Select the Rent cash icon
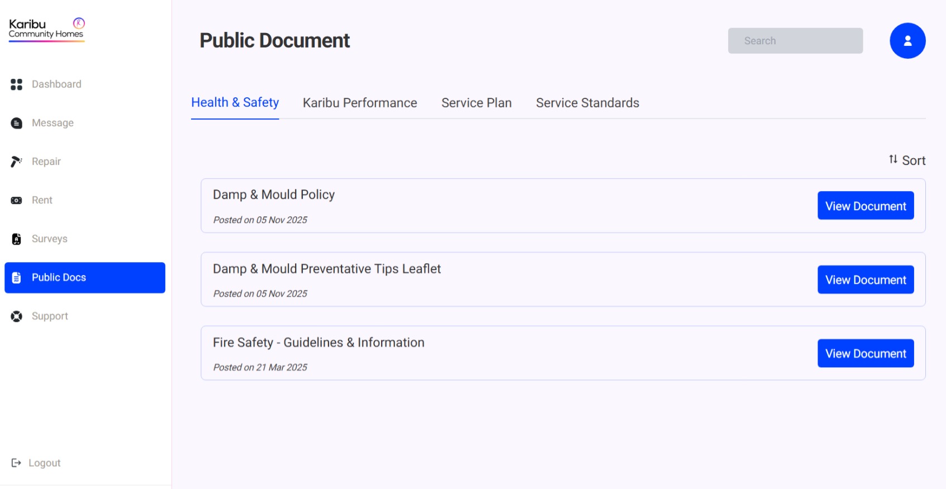The image size is (946, 489). click(17, 200)
